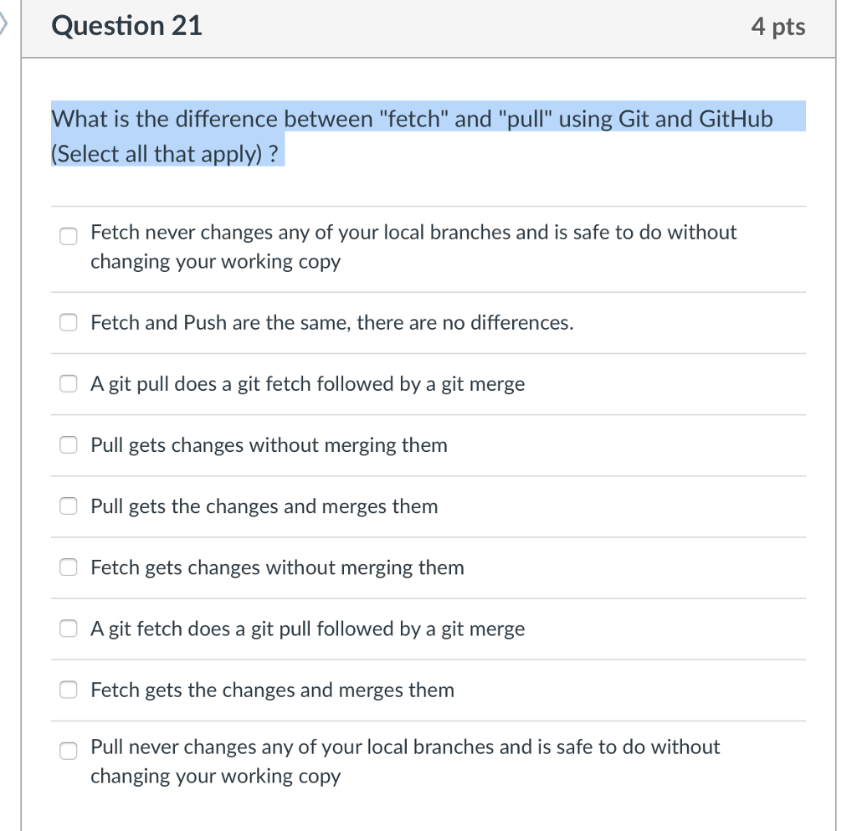
Task: Click the label "Fetch and Push are the same"
Action: [331, 322]
